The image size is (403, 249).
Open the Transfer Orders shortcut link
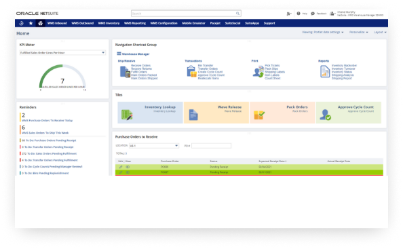click(x=208, y=69)
